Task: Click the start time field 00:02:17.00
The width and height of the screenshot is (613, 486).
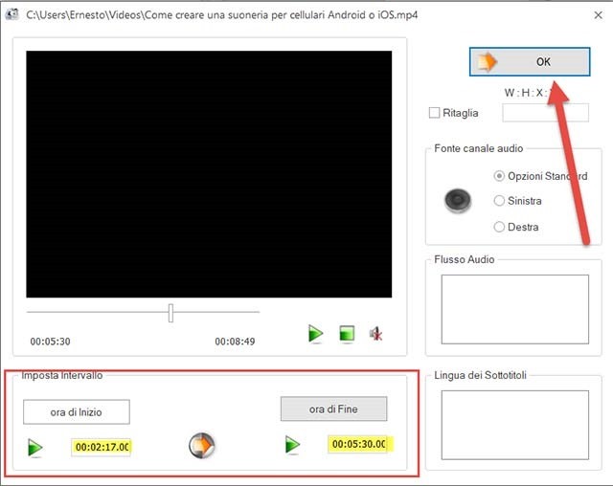Action: coord(102,447)
